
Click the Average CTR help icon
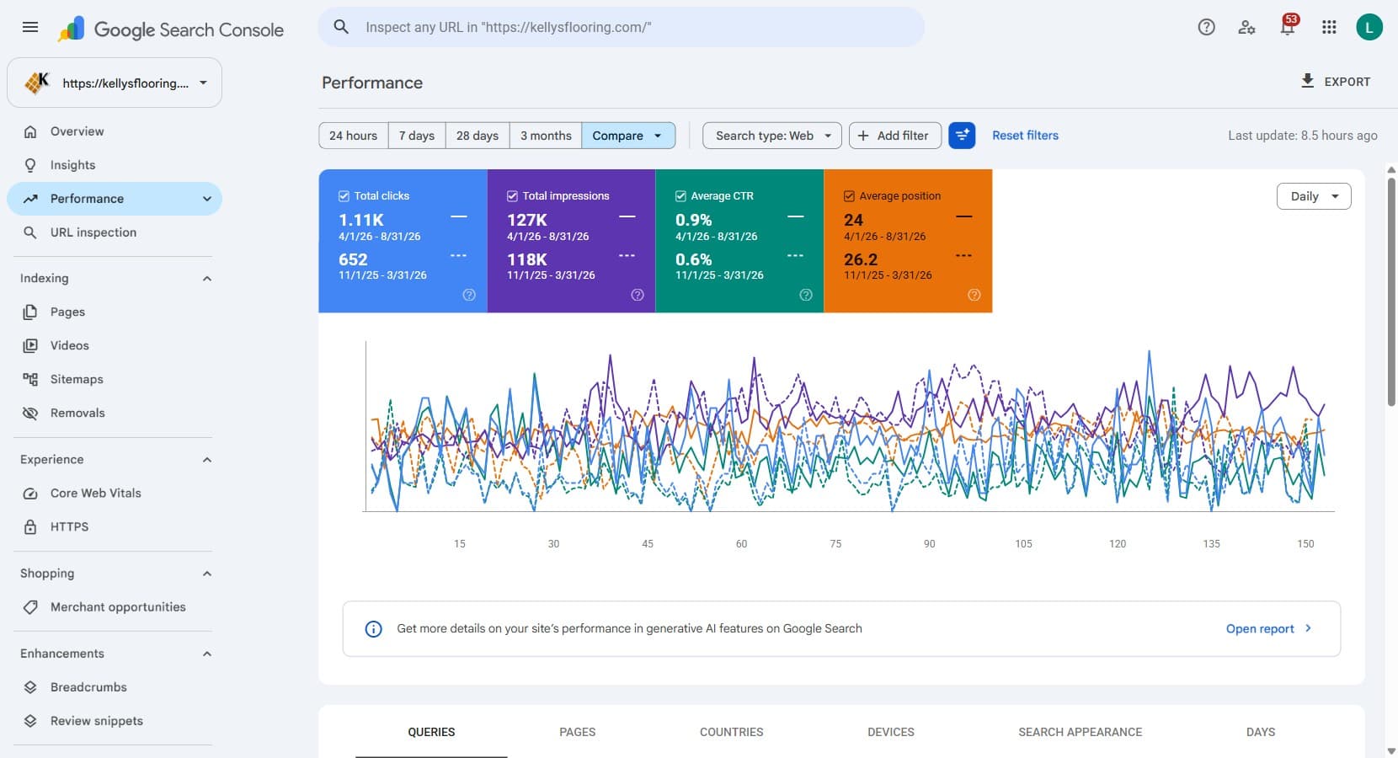806,295
